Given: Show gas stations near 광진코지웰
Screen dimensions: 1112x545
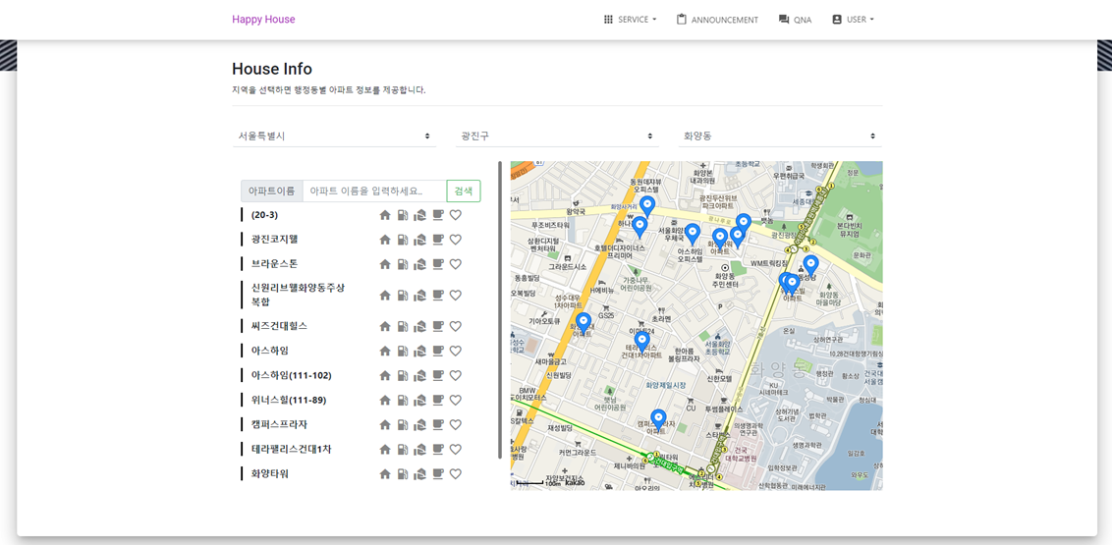Looking at the screenshot, I should [403, 240].
